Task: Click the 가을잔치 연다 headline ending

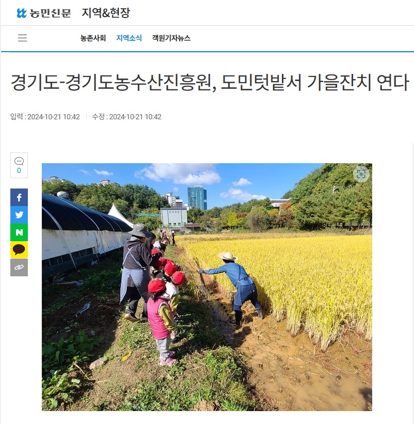Action: pyautogui.click(x=358, y=82)
